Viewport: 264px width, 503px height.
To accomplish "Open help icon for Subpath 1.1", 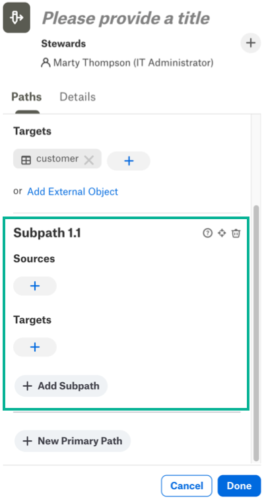I will pos(207,233).
